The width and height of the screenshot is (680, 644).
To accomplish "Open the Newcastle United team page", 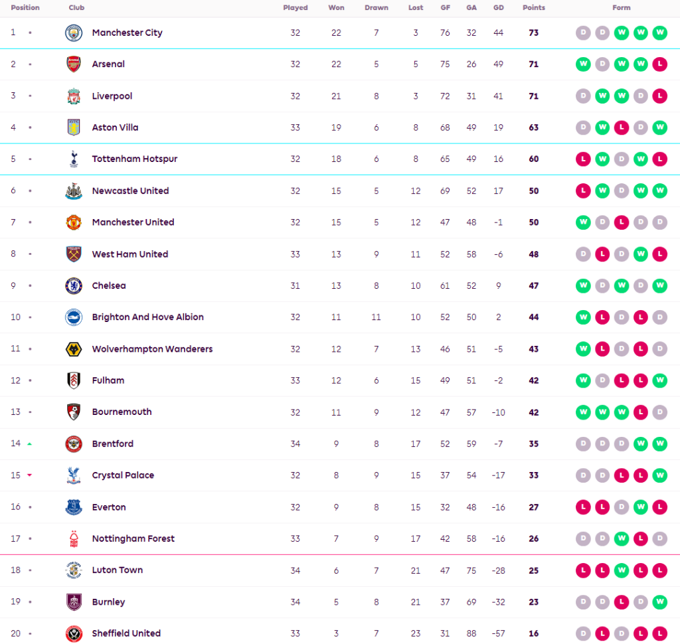I will 130,191.
